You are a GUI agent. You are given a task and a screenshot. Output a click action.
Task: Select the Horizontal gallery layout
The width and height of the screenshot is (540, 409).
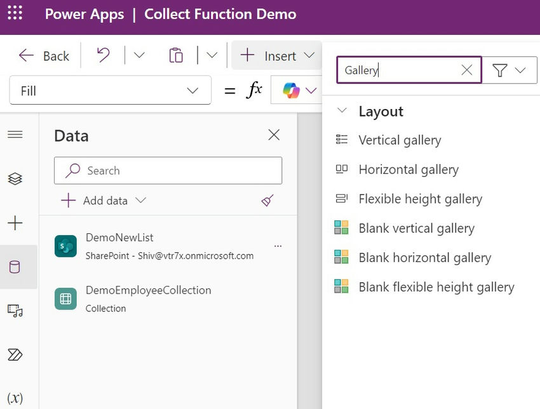408,169
